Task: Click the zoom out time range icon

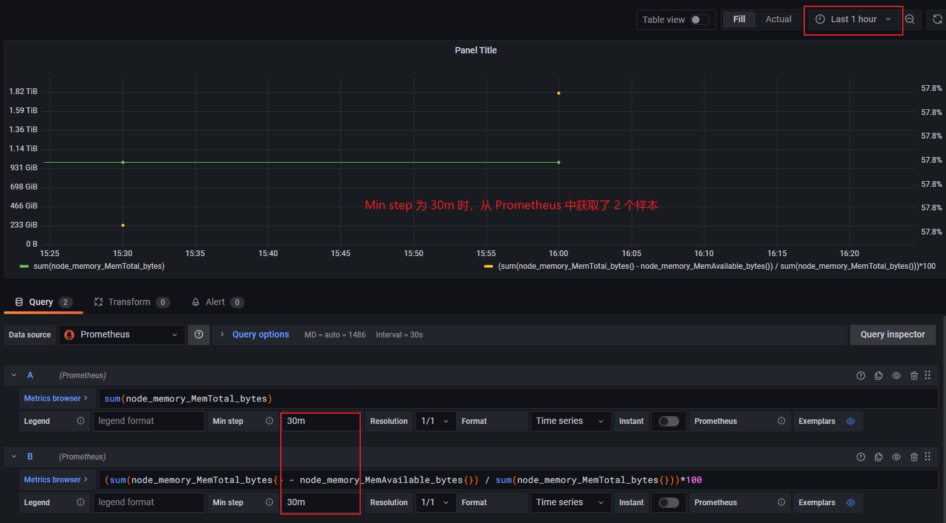Action: coord(910,19)
